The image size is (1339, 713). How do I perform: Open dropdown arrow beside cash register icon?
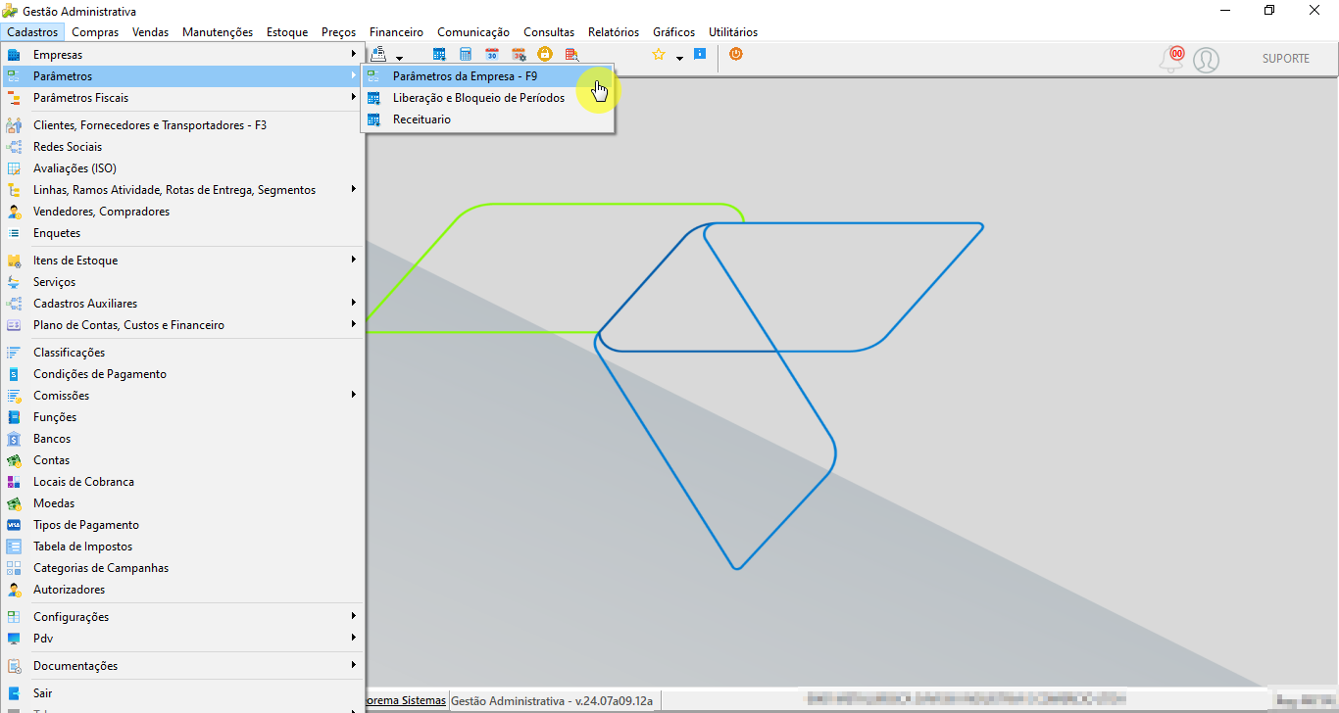[x=399, y=59]
